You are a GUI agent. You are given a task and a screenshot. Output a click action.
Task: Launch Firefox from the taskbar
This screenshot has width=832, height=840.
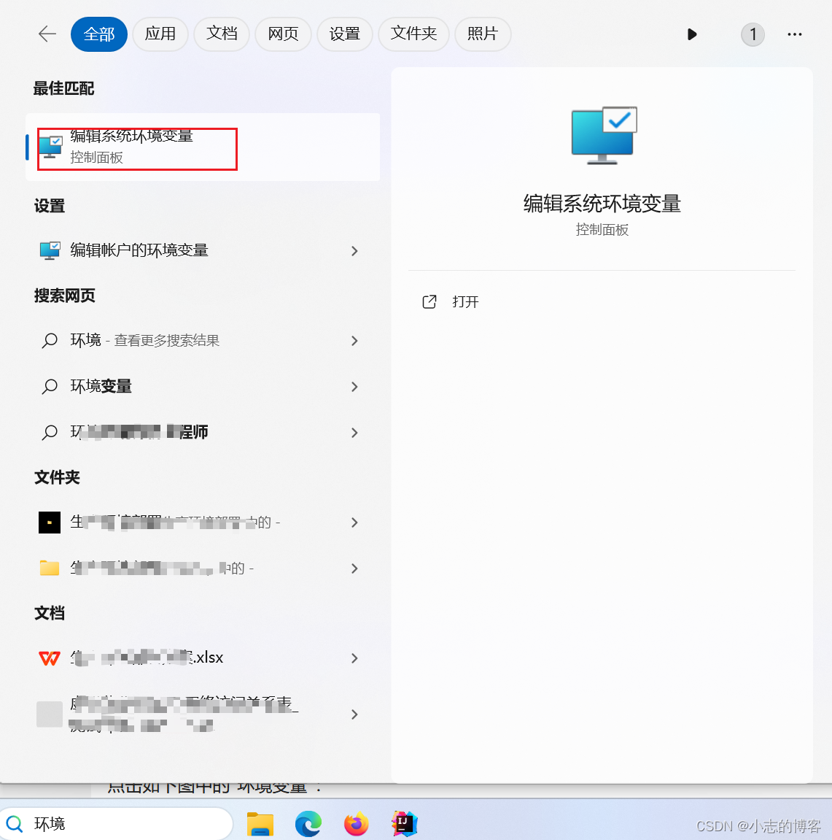(357, 824)
